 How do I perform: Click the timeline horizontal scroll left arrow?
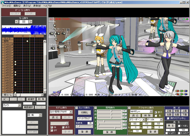pos(15,95)
